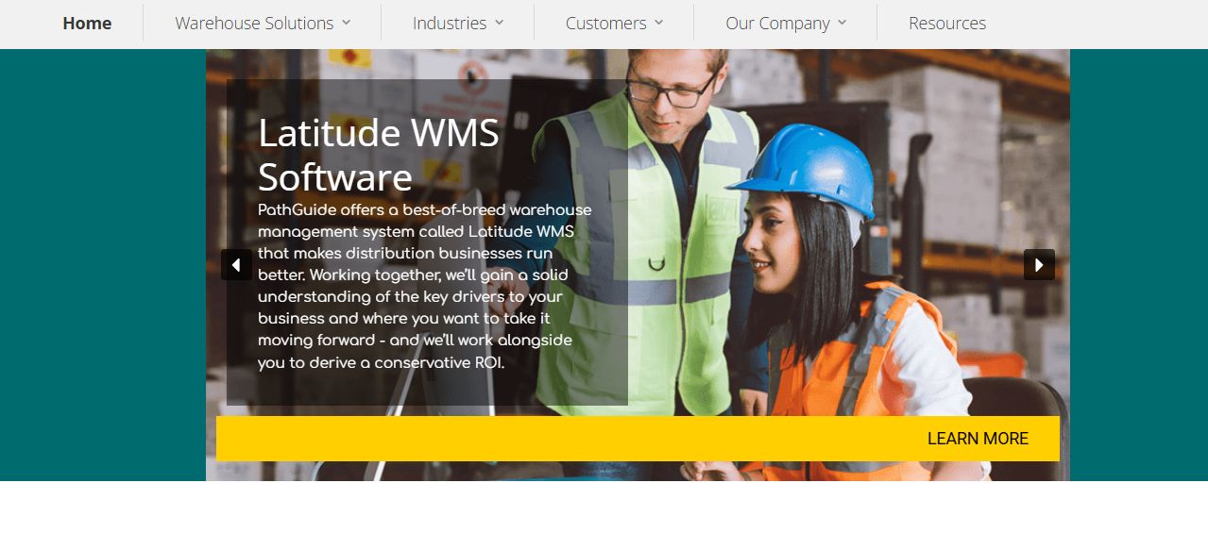This screenshot has width=1208, height=533.
Task: Expand the Our Company chevron
Action: coord(842,23)
